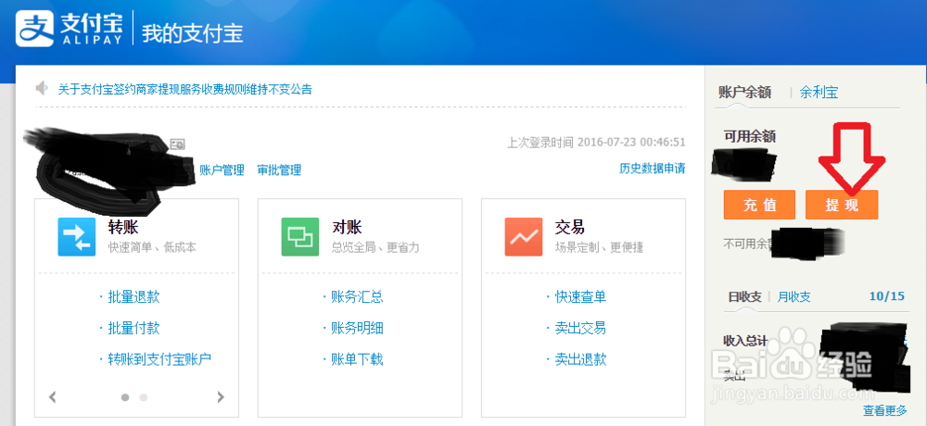The image size is (927, 426).
Task: Open the 关于支付宝签约商家提现服务收费规则 announcement
Action: point(184,89)
